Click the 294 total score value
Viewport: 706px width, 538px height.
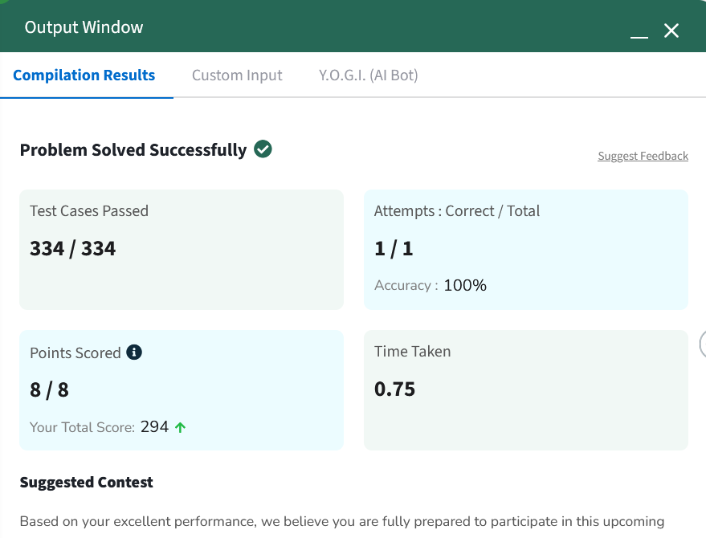tap(154, 426)
